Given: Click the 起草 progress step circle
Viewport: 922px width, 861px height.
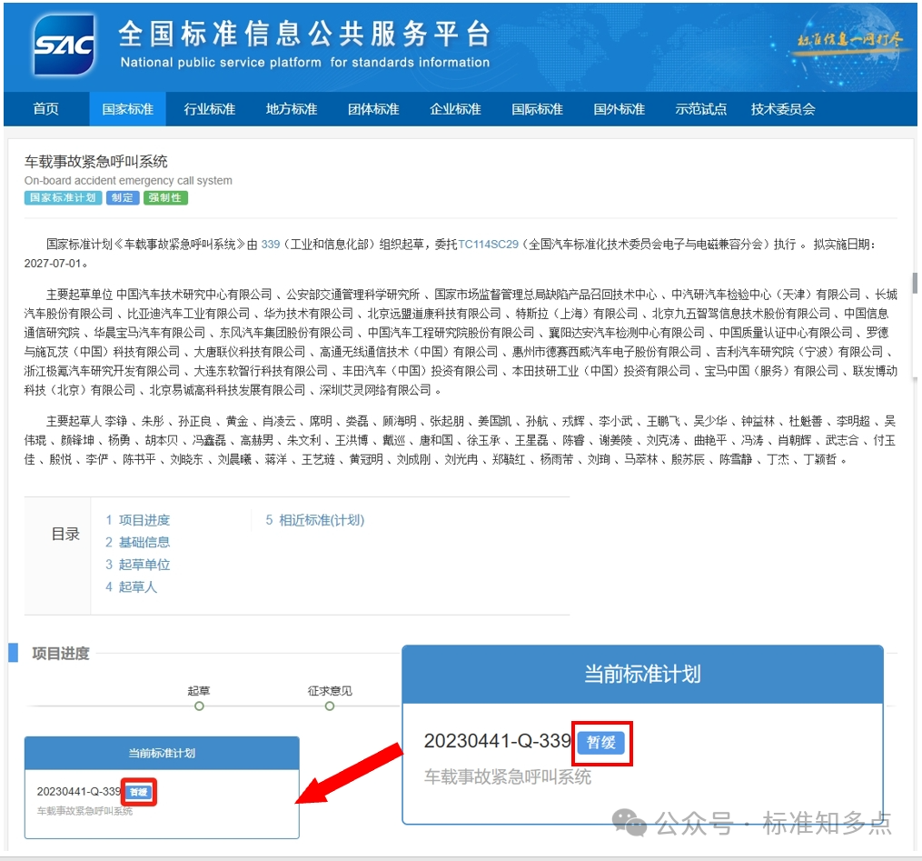Looking at the screenshot, I should pyautogui.click(x=199, y=706).
